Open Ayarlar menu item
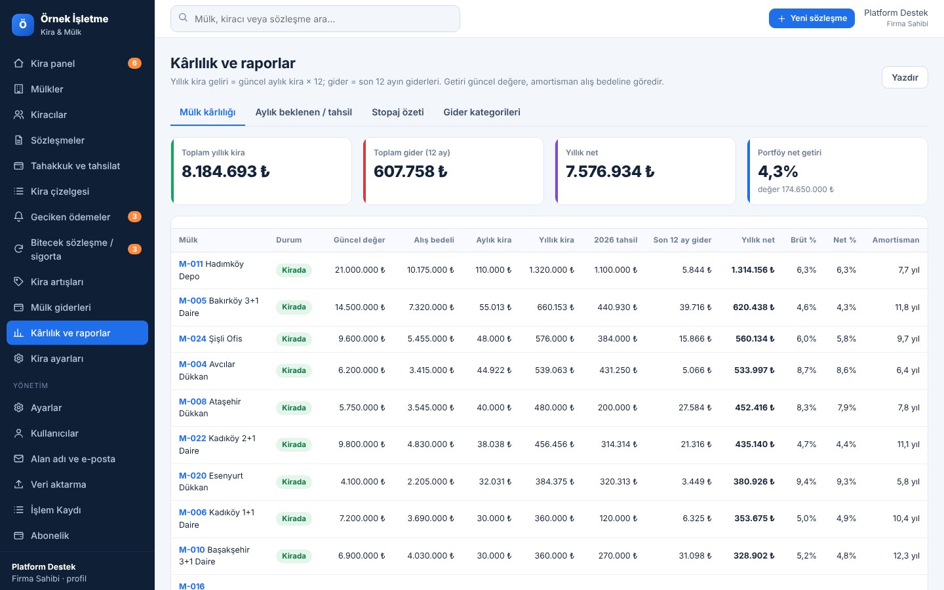This screenshot has width=944, height=590. point(77,408)
